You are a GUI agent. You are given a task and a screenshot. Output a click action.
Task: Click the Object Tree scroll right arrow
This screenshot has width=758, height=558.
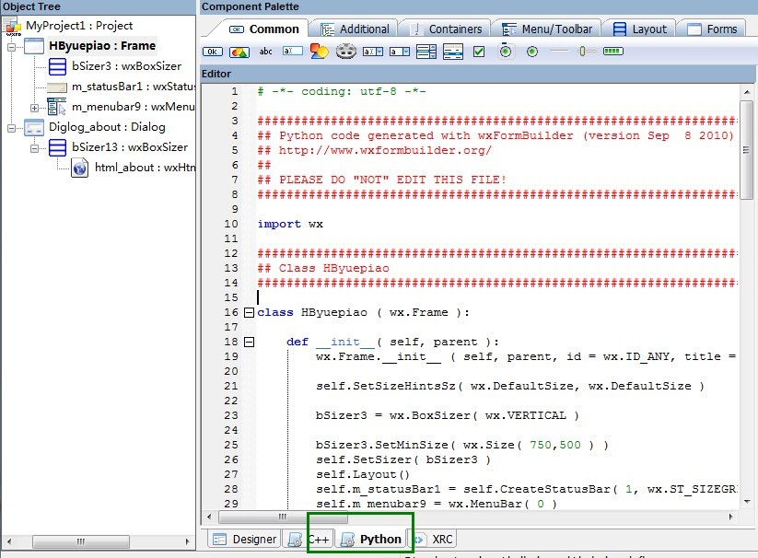click(188, 541)
